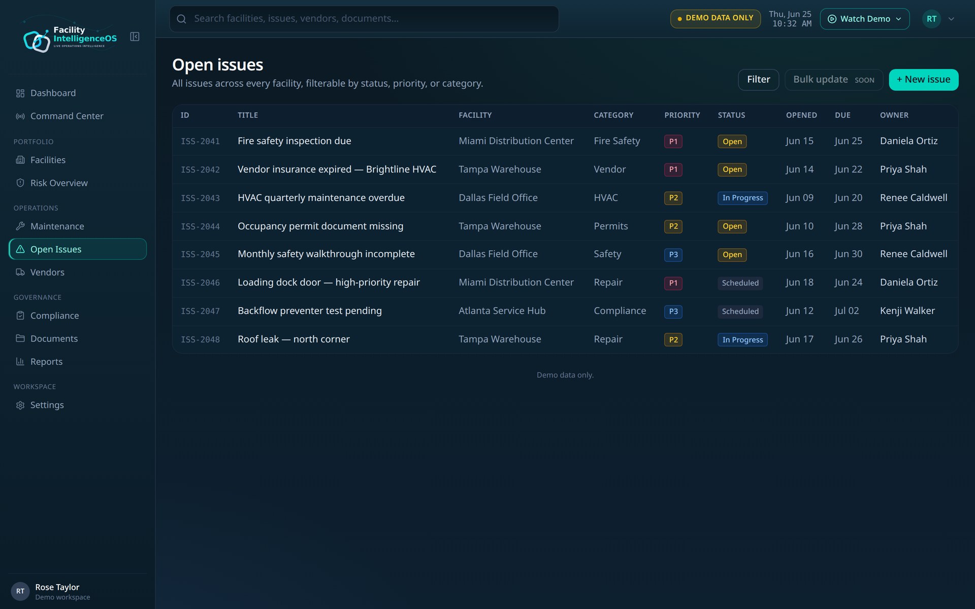Click the Scheduled status for ISS-2046
975x609 pixels.
pos(740,283)
